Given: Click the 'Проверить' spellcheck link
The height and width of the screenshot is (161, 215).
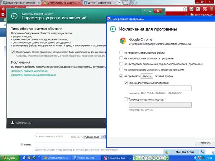Looking at the screenshot, I should pyautogui.click(x=77, y=137).
